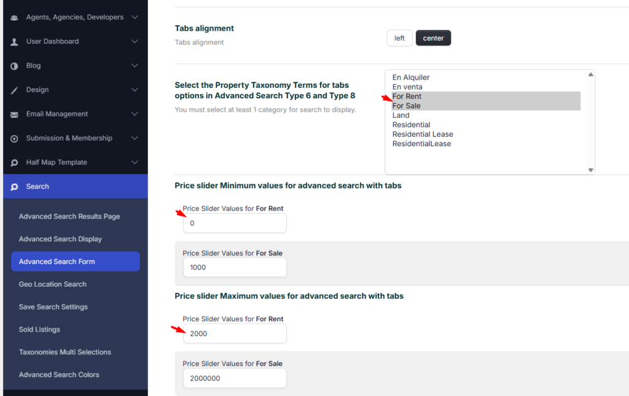Viewport: 629px width, 396px height.
Task: Select the Search sidebar section
Action: tap(75, 187)
